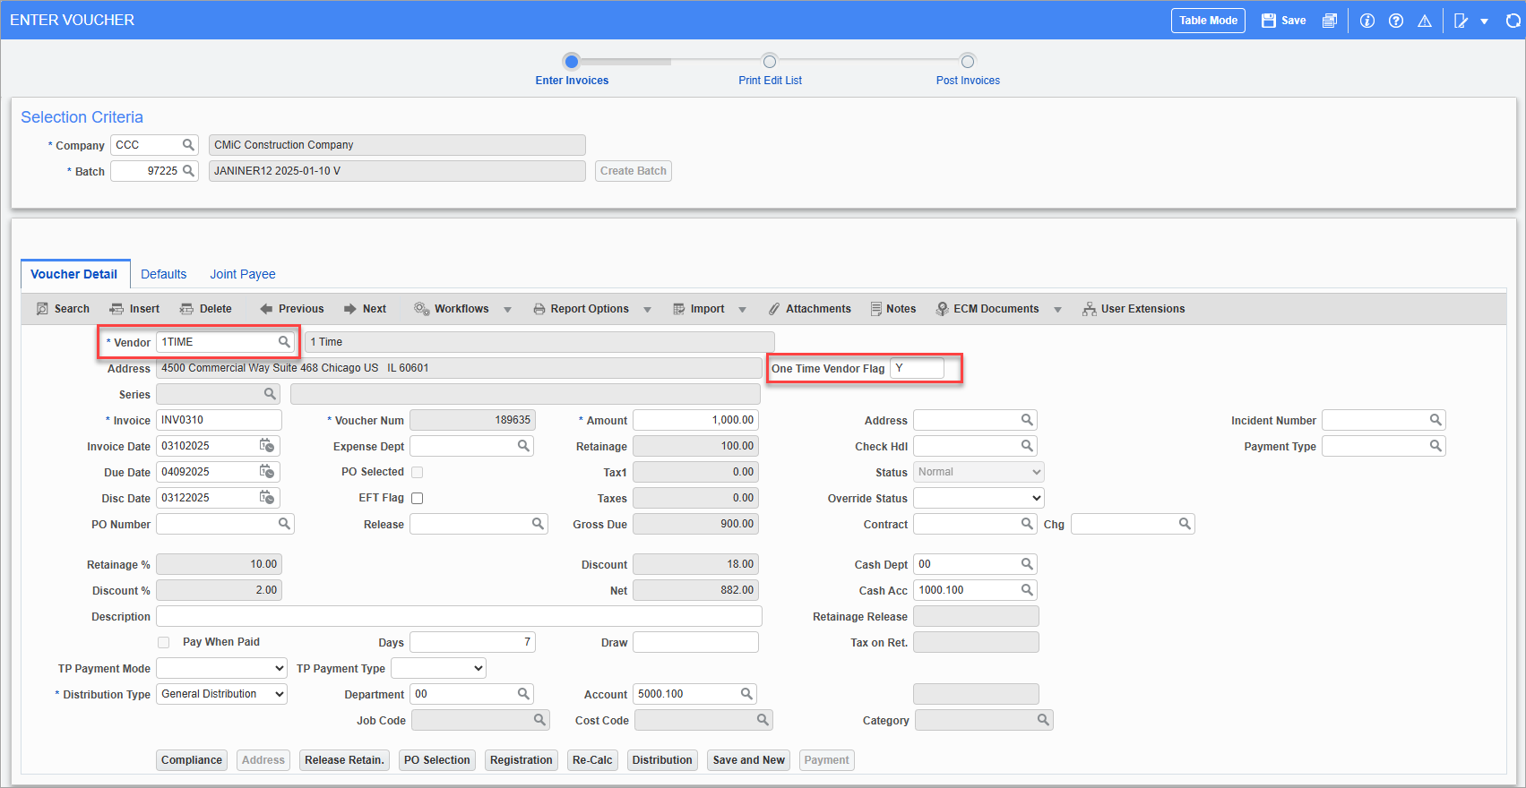This screenshot has height=788, width=1526.
Task: Open the Series lookup magnifier
Action: pos(270,394)
